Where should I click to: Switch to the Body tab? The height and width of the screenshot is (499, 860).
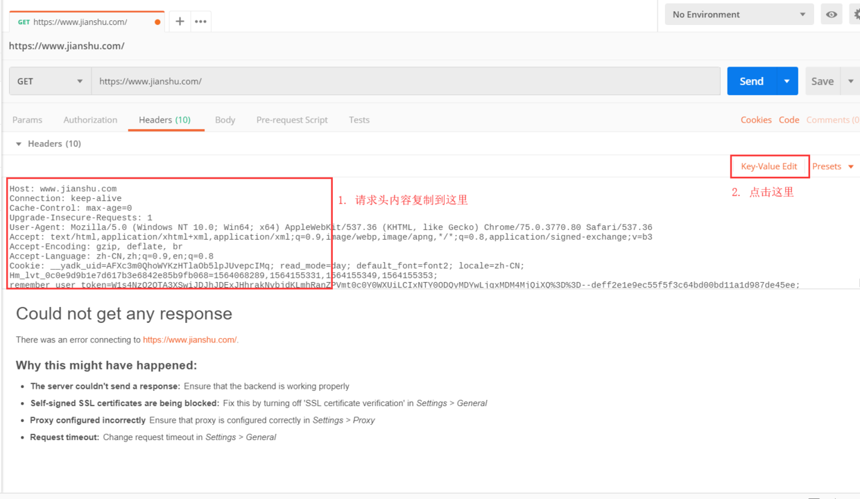(x=225, y=120)
